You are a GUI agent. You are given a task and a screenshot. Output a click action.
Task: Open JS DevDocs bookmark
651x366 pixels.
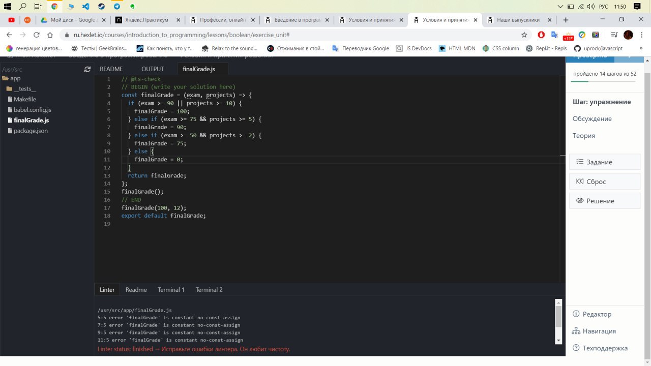[413, 48]
